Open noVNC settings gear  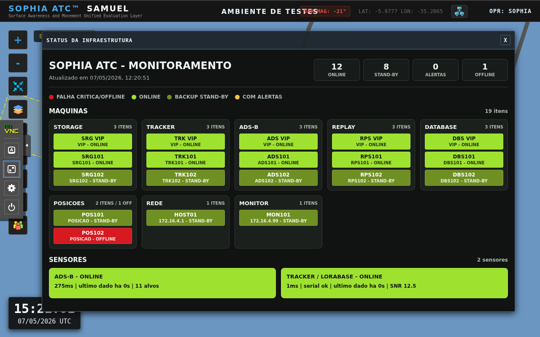coord(11,188)
